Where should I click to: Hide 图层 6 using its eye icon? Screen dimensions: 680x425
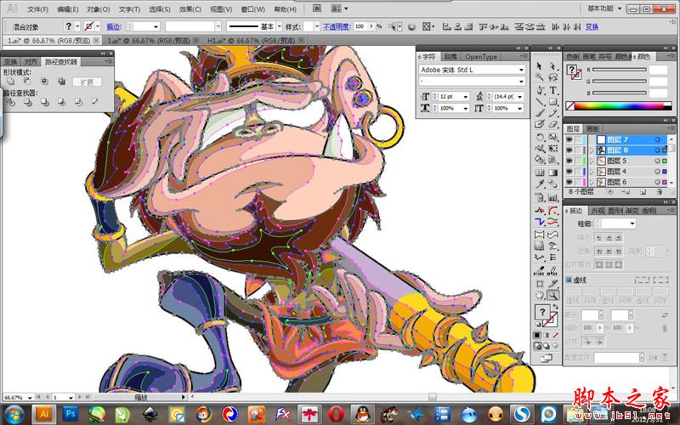[569, 182]
